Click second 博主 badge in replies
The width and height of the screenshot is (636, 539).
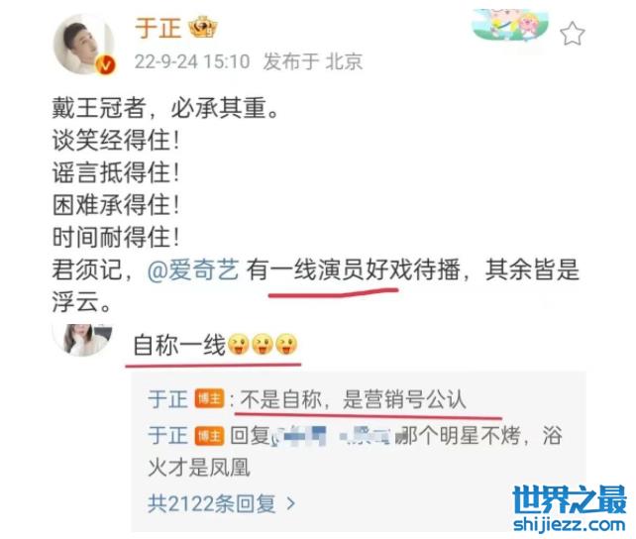(209, 436)
